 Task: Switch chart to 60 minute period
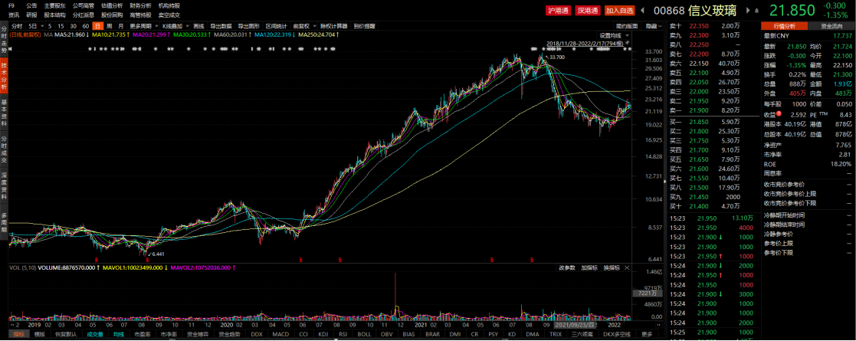(x=86, y=25)
